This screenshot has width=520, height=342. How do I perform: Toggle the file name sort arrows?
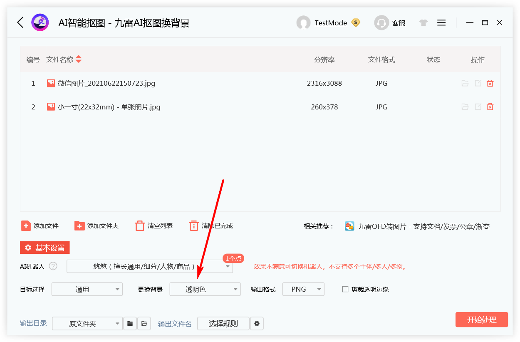click(x=79, y=59)
